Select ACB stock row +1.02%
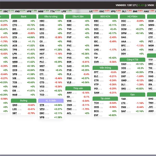 [24, 45]
